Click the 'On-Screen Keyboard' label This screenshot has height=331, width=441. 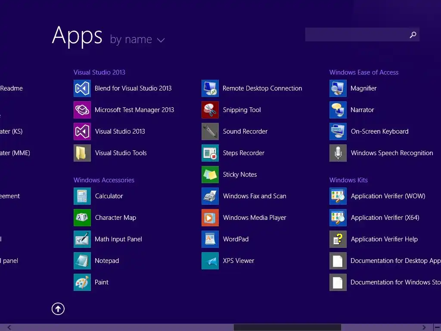pyautogui.click(x=379, y=131)
